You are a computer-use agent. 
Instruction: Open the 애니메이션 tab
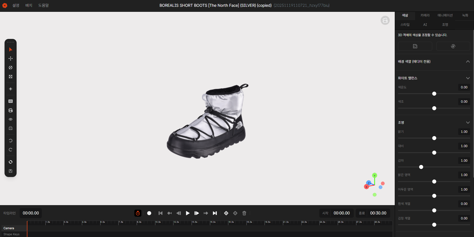[x=445, y=15]
